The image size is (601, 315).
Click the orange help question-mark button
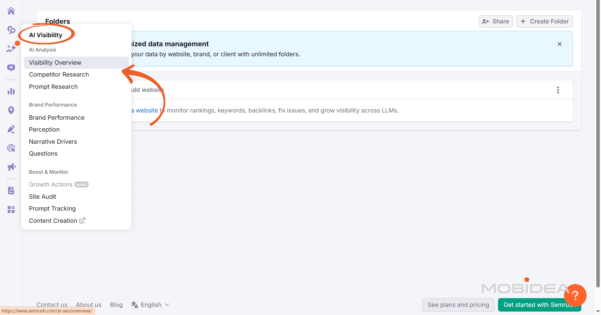(x=575, y=295)
